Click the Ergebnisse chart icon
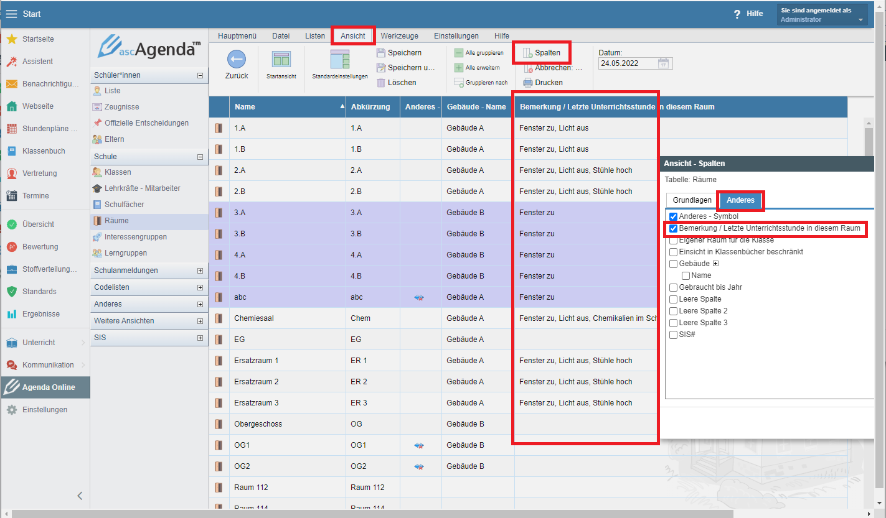 11,314
